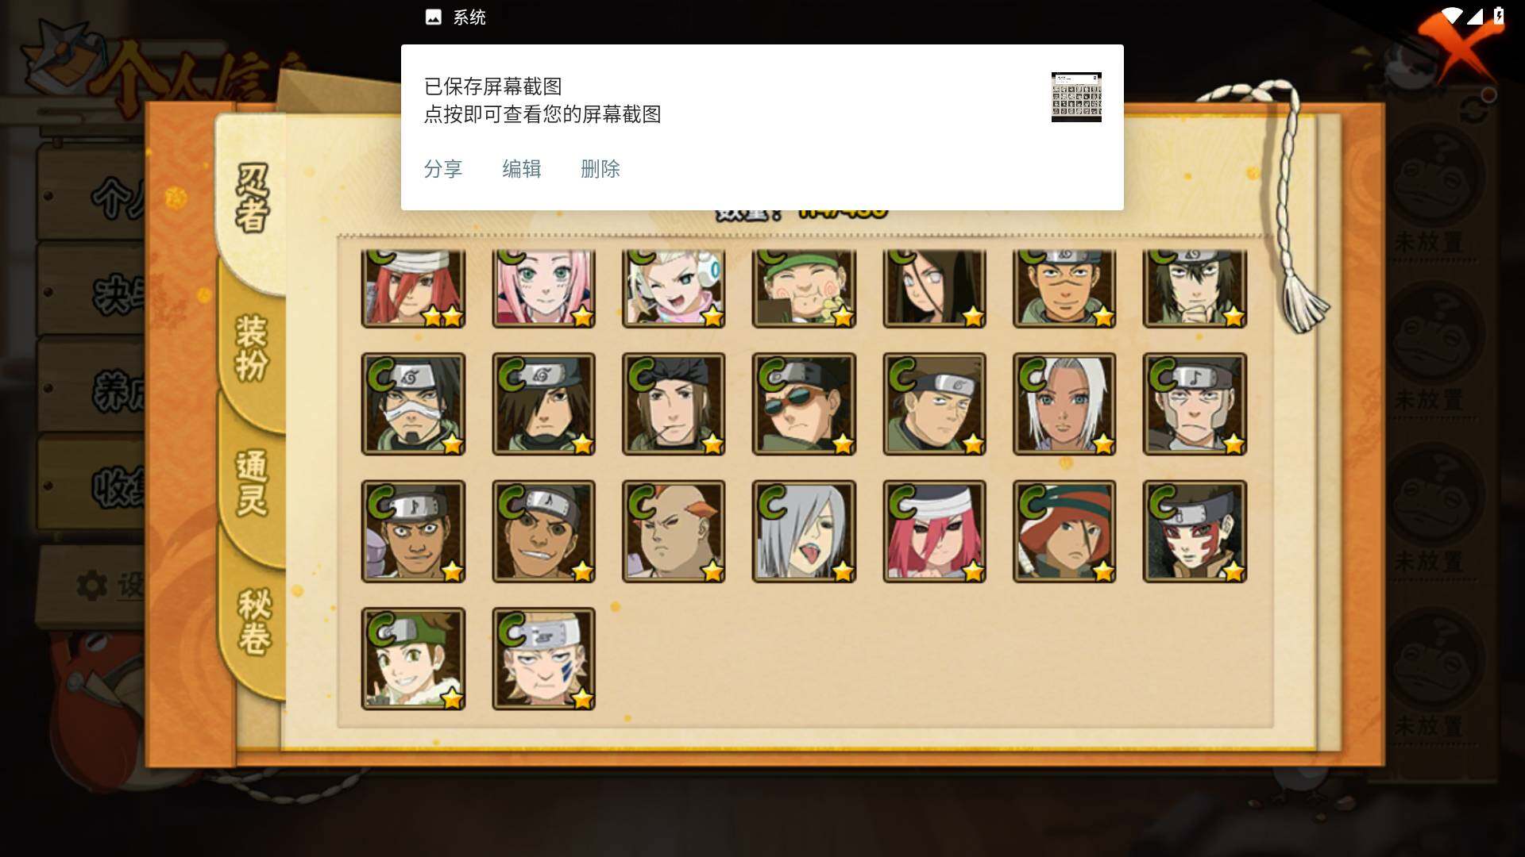Tap 分享 in the screenshot notification
Screen dimensions: 1525x857
[443, 169]
